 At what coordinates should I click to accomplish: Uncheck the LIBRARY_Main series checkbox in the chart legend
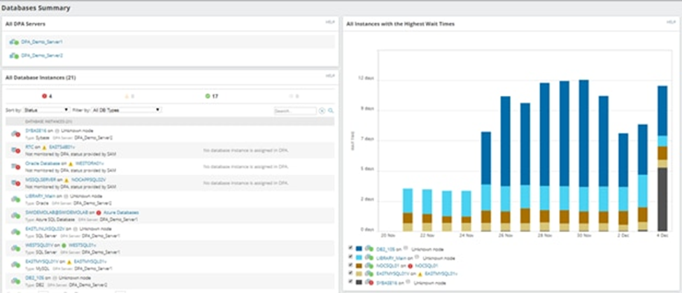pyautogui.click(x=350, y=257)
